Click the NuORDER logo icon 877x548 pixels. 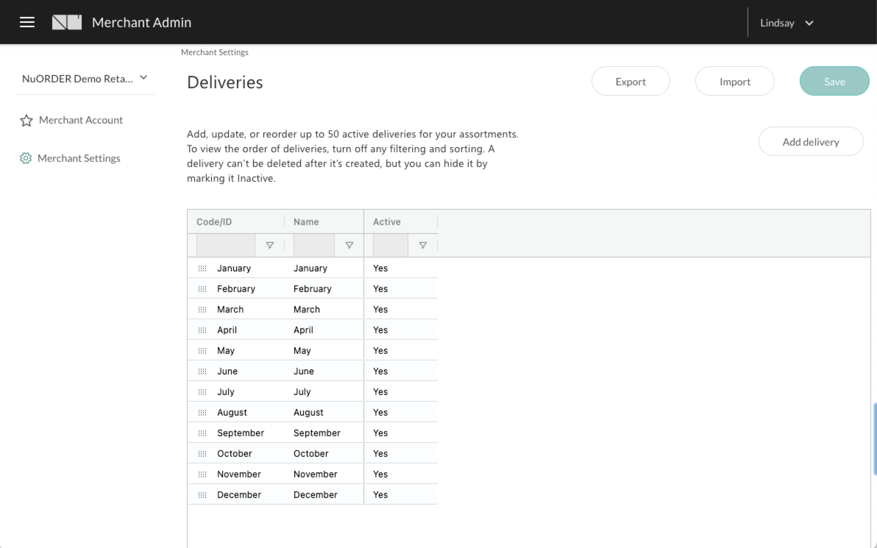[x=67, y=22]
